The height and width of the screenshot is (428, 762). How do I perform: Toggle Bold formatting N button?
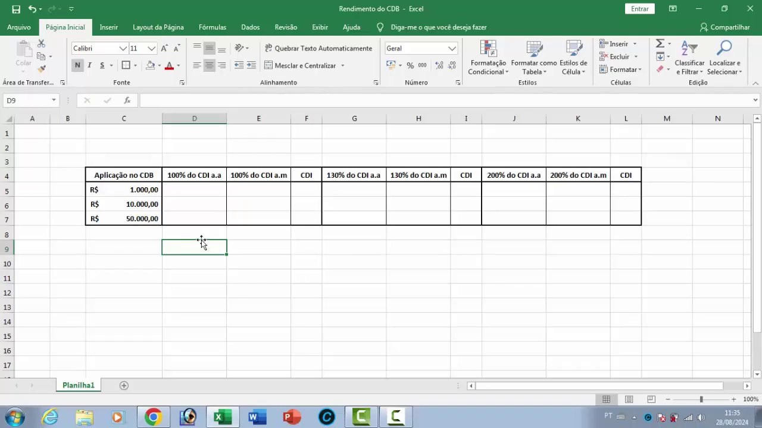pos(77,65)
